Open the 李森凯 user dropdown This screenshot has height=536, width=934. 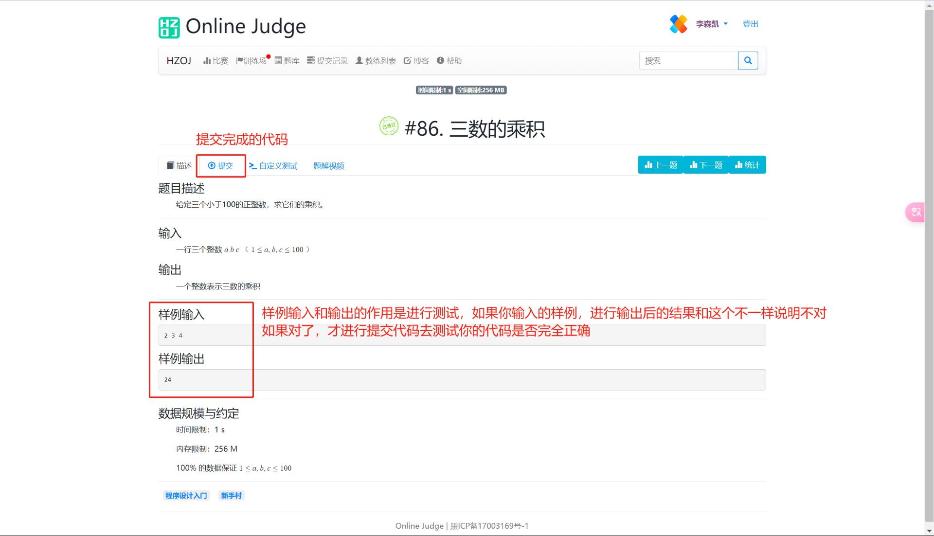(712, 24)
